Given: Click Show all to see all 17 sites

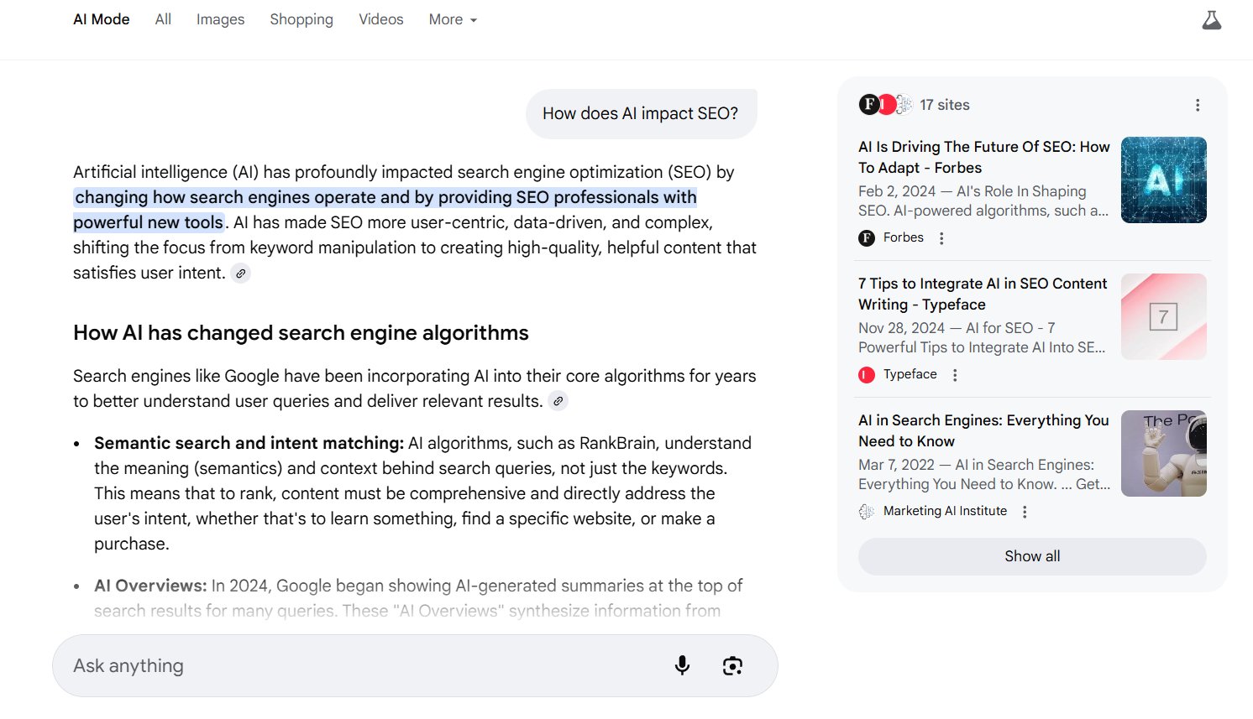Looking at the screenshot, I should click(x=1031, y=555).
